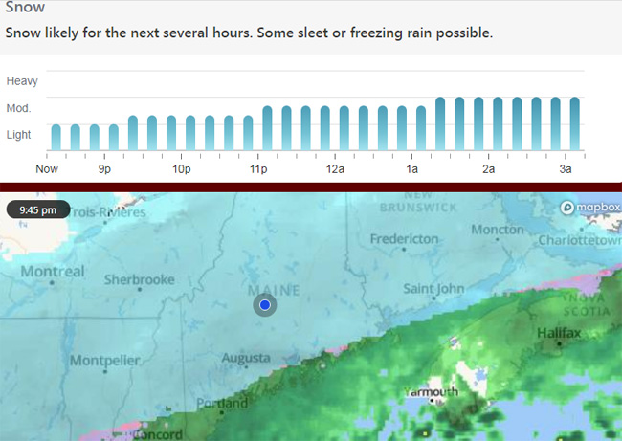
Task: Click the Saint John map label
Action: pyautogui.click(x=433, y=289)
